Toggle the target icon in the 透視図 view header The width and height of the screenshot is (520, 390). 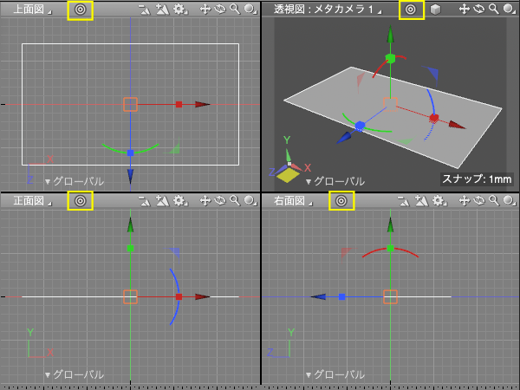[411, 10]
